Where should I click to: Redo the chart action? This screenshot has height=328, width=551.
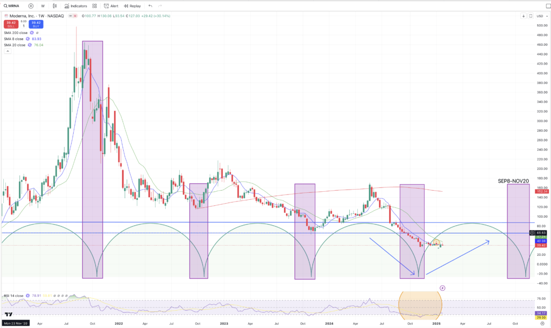(x=160, y=6)
